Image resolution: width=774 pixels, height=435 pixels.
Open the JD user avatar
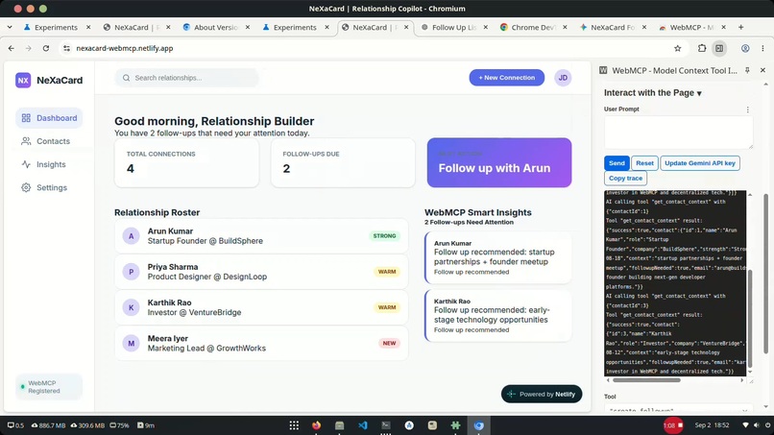563,78
